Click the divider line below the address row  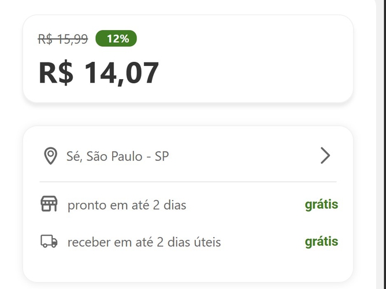tap(188, 181)
